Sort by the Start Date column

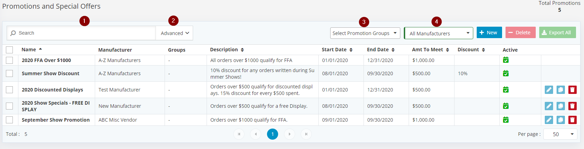tap(337, 50)
